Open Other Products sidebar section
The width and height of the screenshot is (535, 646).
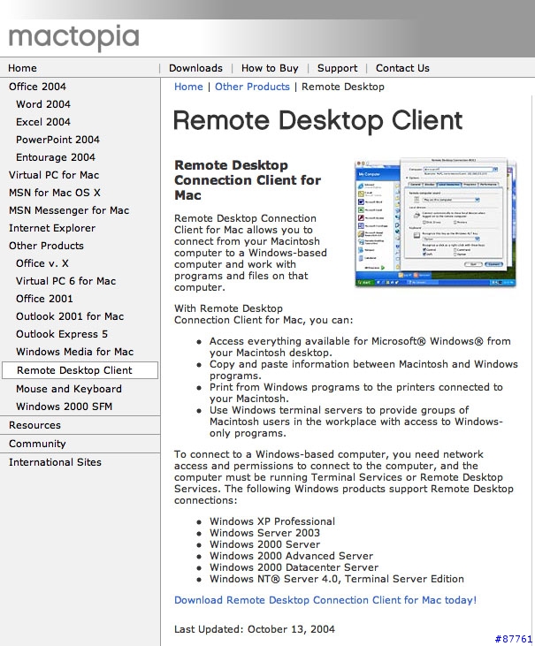[46, 246]
